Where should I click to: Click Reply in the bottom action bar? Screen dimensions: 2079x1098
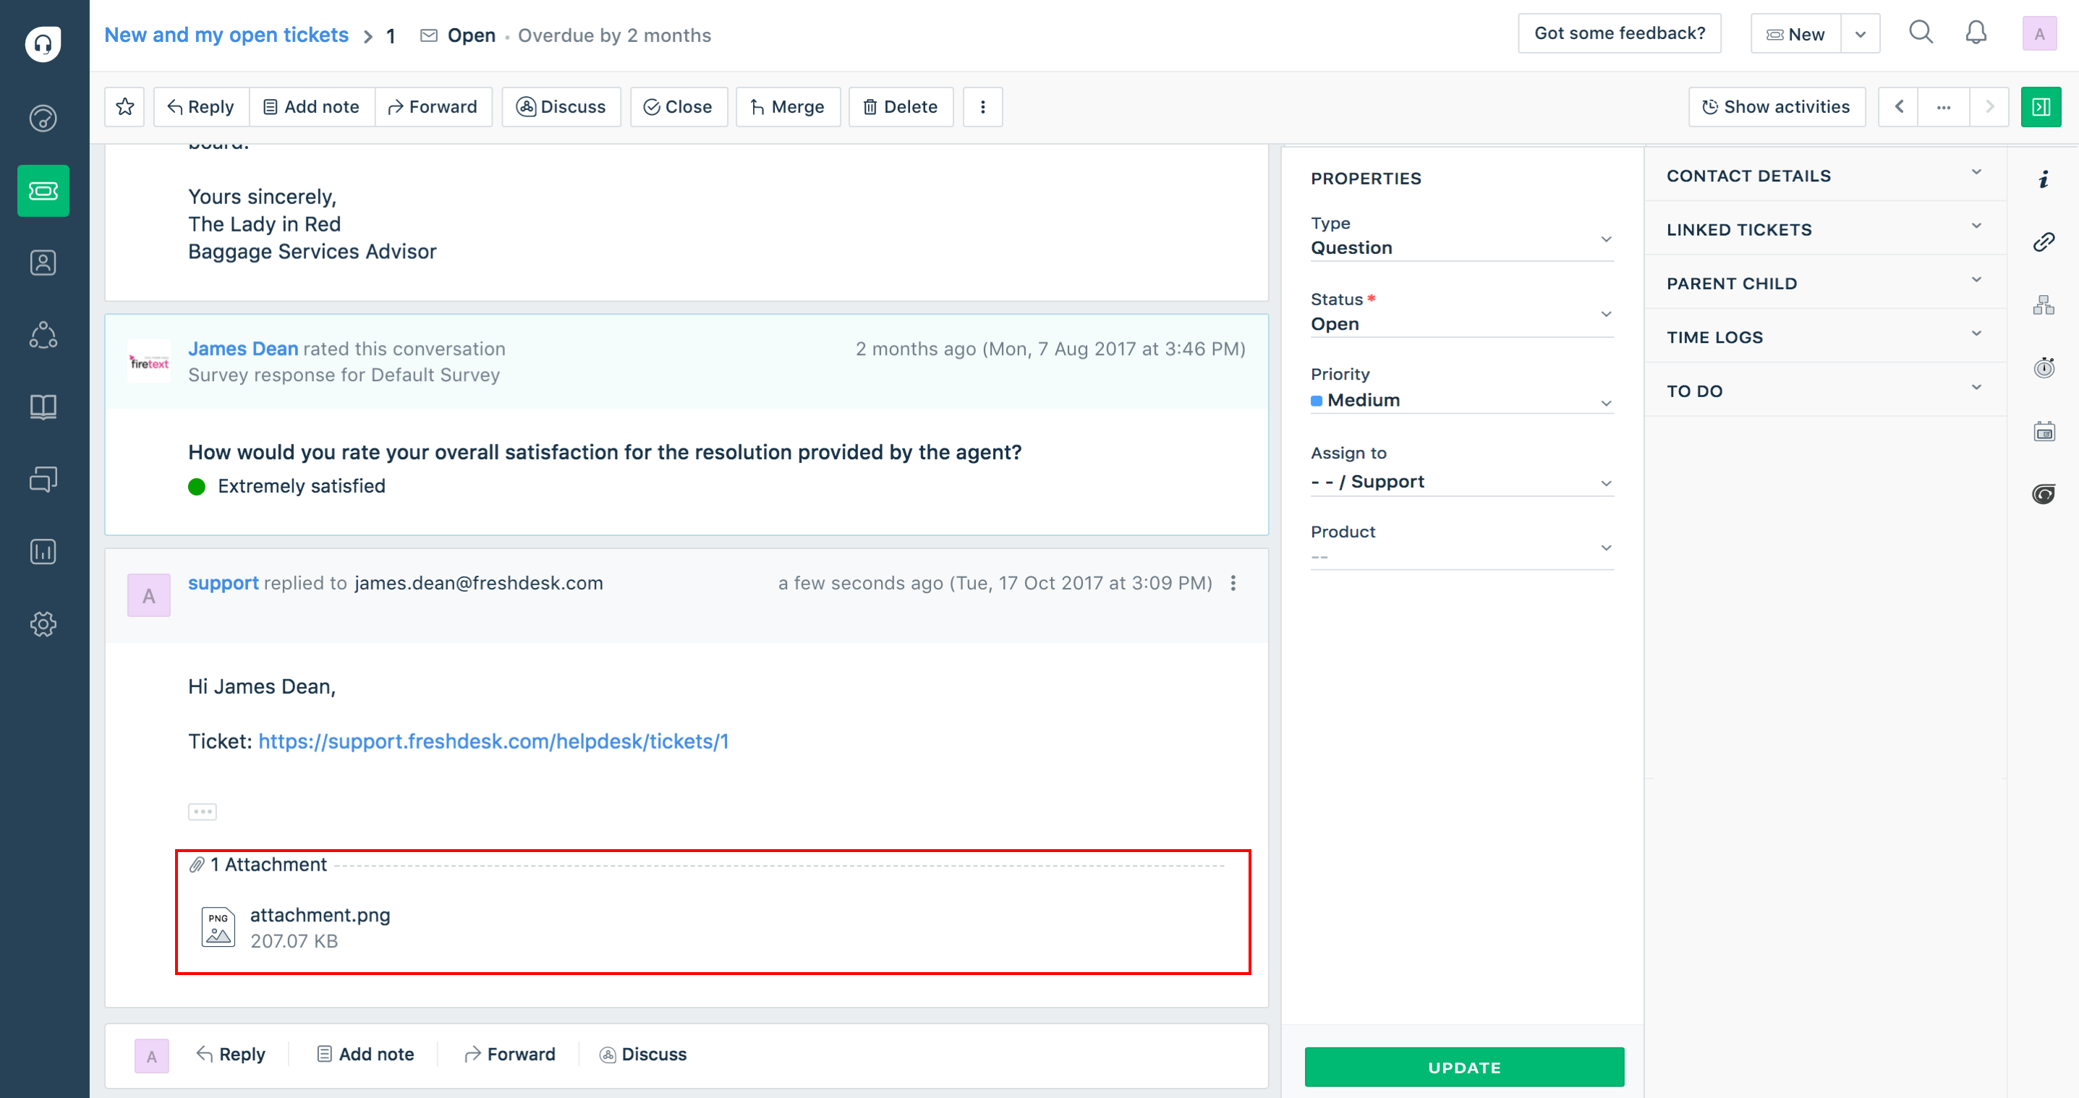coord(231,1054)
